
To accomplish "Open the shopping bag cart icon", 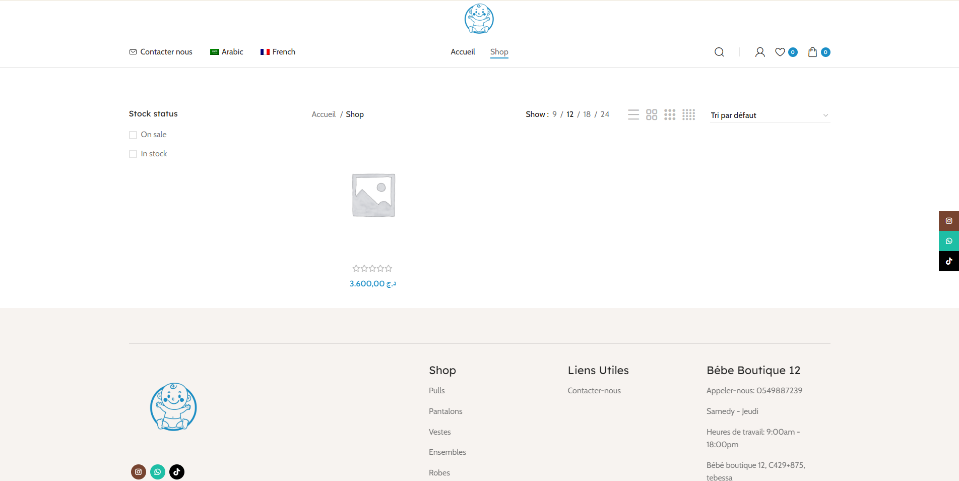I will coord(812,52).
